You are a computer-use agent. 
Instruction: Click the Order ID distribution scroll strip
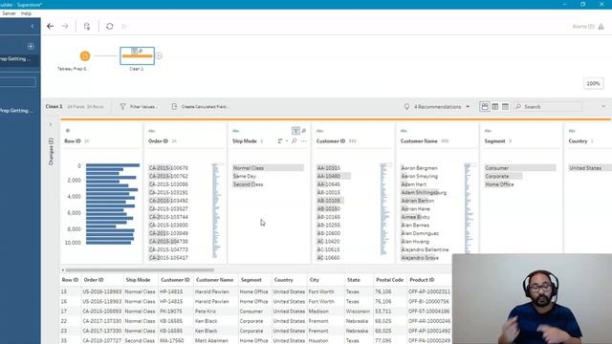216,210
